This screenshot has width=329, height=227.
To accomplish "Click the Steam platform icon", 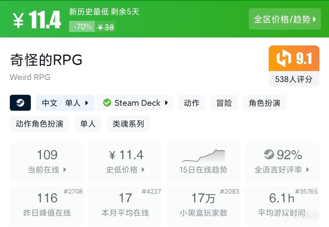I will click(x=20, y=103).
